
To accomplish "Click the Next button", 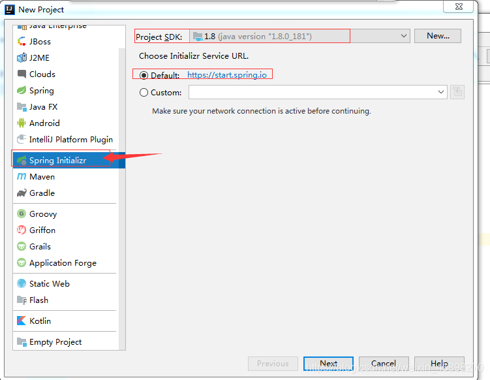I will click(x=328, y=364).
